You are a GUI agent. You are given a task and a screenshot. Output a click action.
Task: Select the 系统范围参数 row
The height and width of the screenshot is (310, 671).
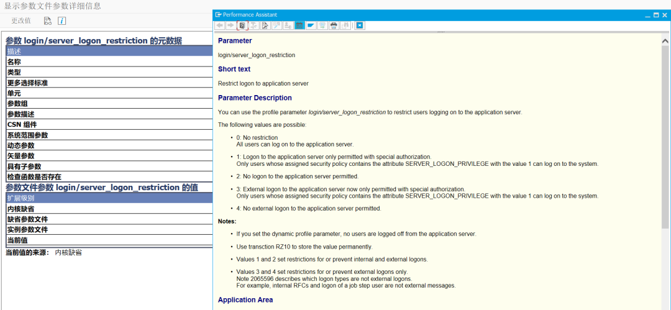(109, 135)
